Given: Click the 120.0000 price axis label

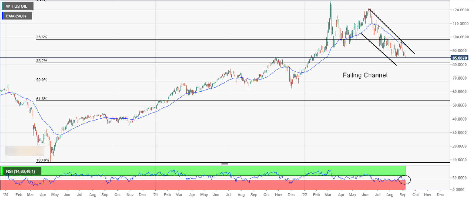Looking at the screenshot, I should 460,10.
